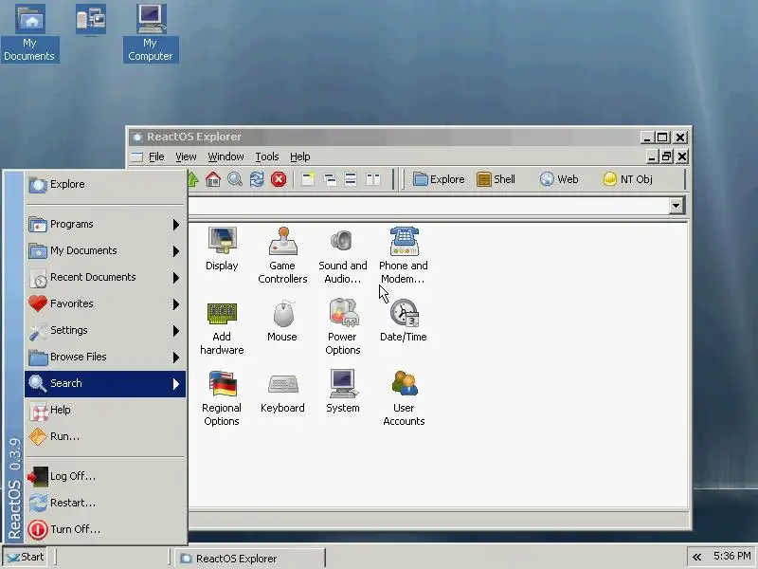
Task: Click the Refresh toolbar icon
Action: (x=257, y=179)
